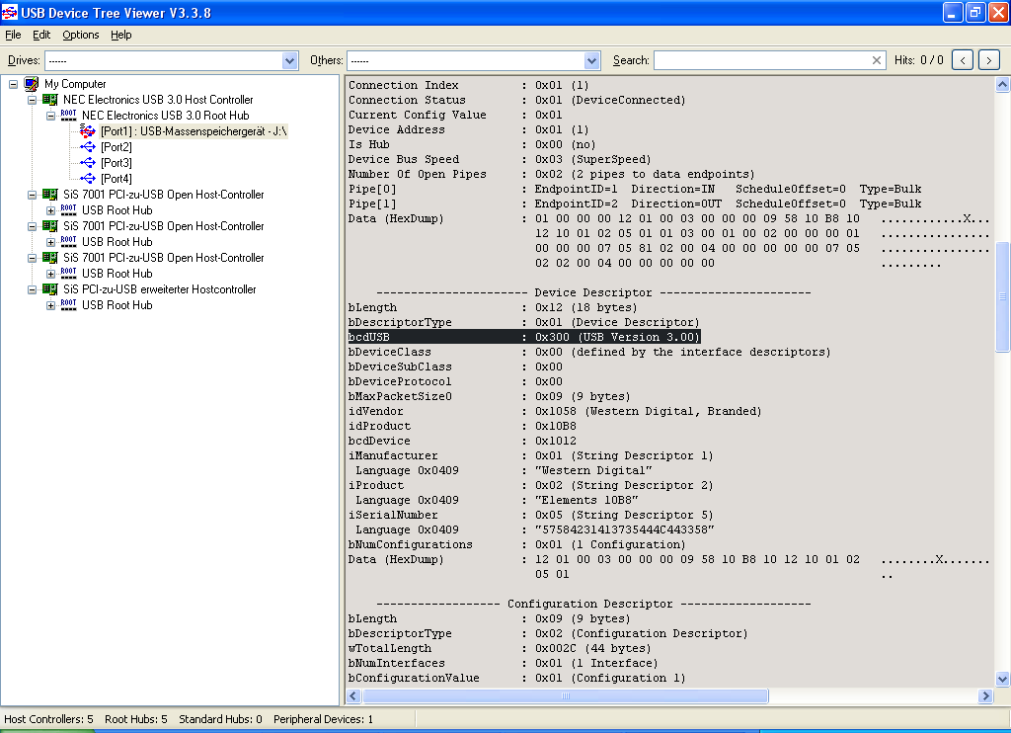Expand USB Root Hub under erweiterter Hostcontroller
This screenshot has width=1011, height=733.
(x=50, y=306)
